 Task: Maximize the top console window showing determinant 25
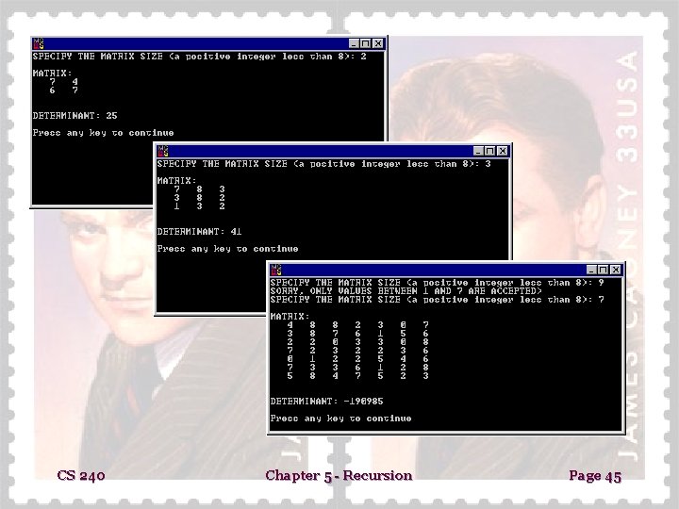pos(366,43)
